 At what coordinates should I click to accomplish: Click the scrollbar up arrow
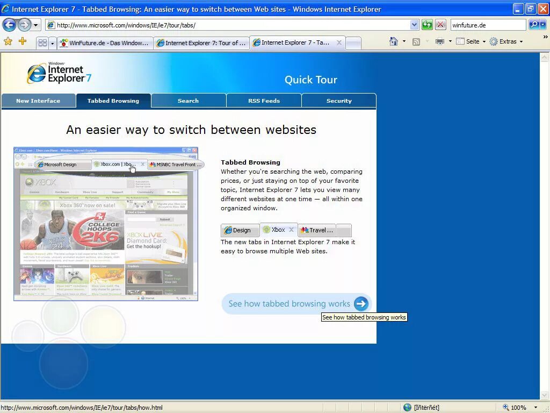pos(545,57)
